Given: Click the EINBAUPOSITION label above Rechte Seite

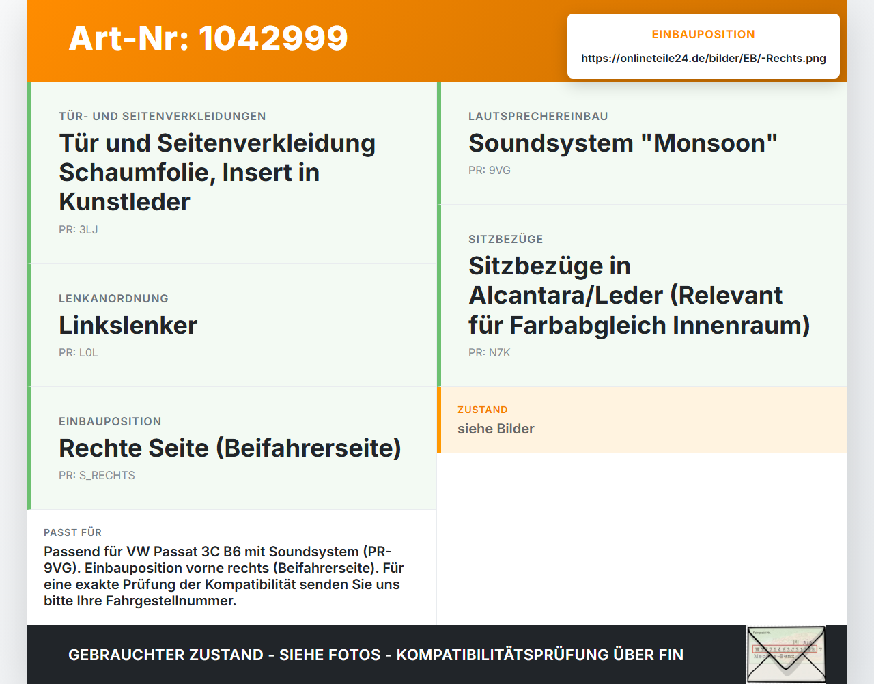Looking at the screenshot, I should tap(110, 421).
